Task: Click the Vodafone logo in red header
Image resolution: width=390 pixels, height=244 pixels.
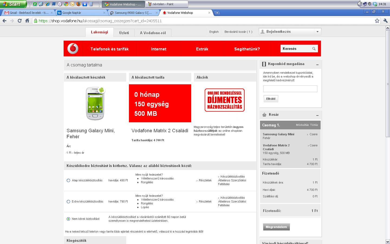Action: [x=73, y=49]
